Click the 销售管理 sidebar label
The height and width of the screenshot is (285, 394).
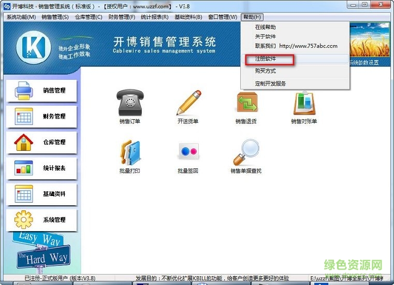coord(54,91)
